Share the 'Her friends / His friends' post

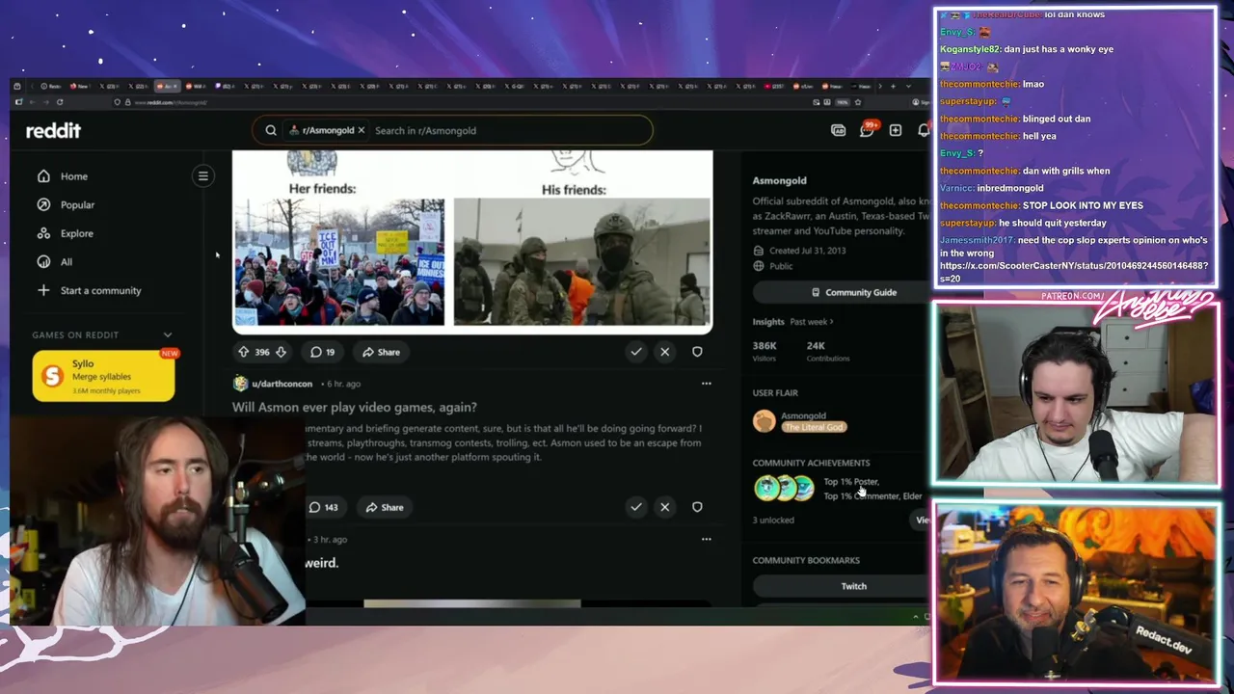[x=382, y=352]
